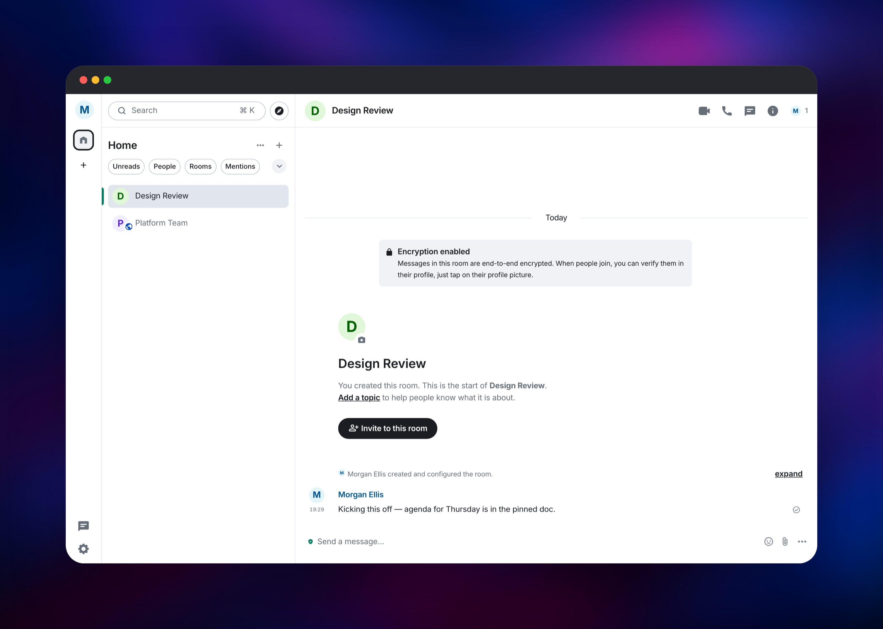Viewport: 883px width, 629px height.
Task: Open the user profile avatar M menu
Action: click(84, 110)
